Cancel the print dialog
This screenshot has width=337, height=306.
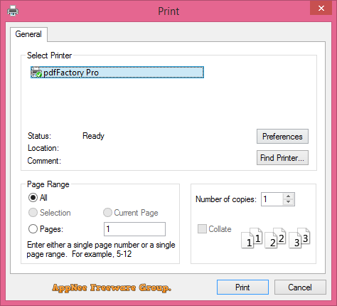300,287
